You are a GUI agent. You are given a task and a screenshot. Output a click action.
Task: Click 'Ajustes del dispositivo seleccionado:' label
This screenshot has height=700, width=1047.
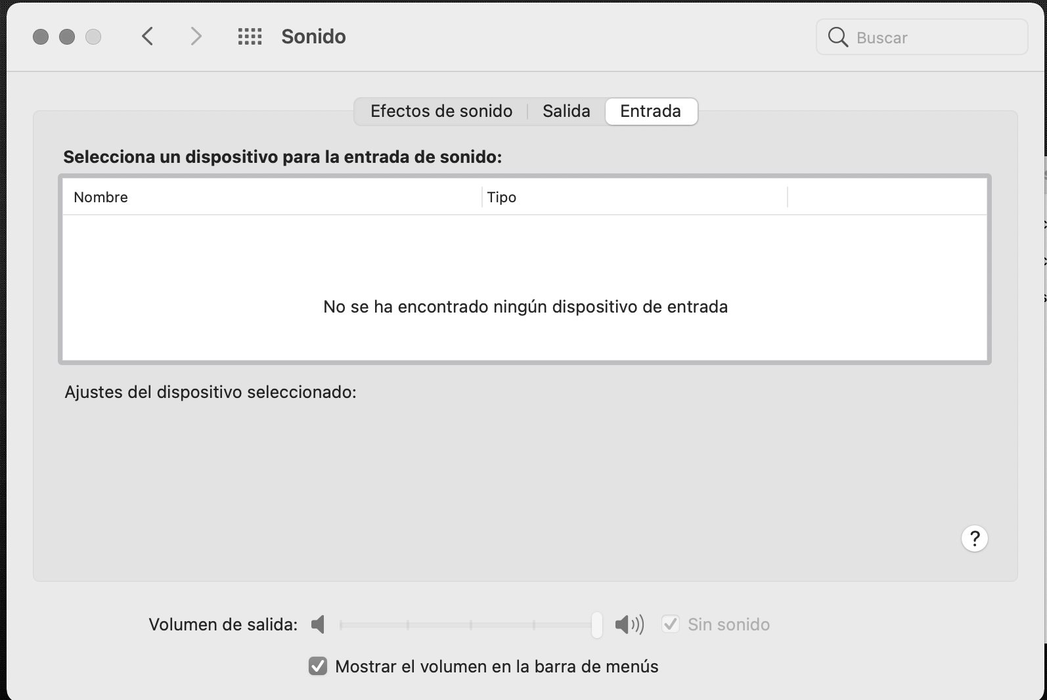pos(210,392)
